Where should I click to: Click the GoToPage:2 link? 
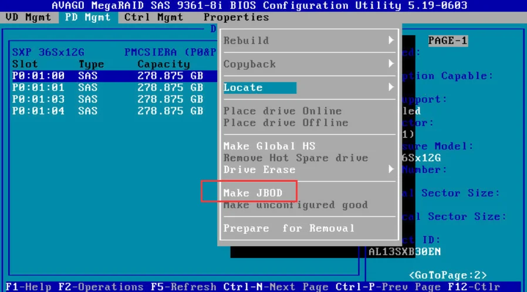click(448, 275)
